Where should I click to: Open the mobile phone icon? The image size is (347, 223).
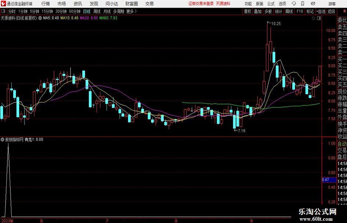[x=303, y=4]
